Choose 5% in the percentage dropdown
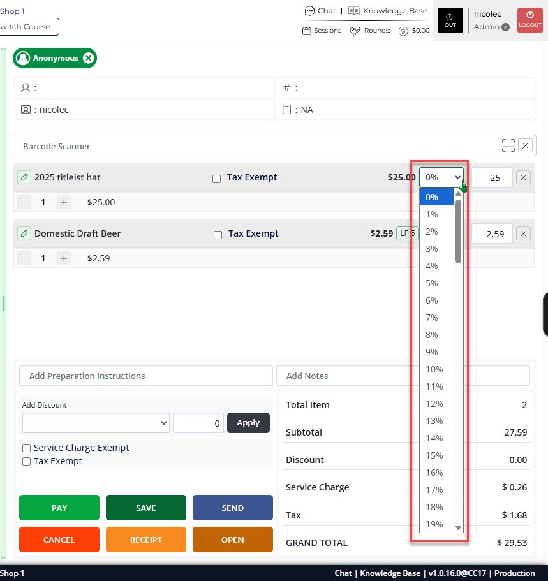This screenshot has width=548, height=581. tap(432, 283)
